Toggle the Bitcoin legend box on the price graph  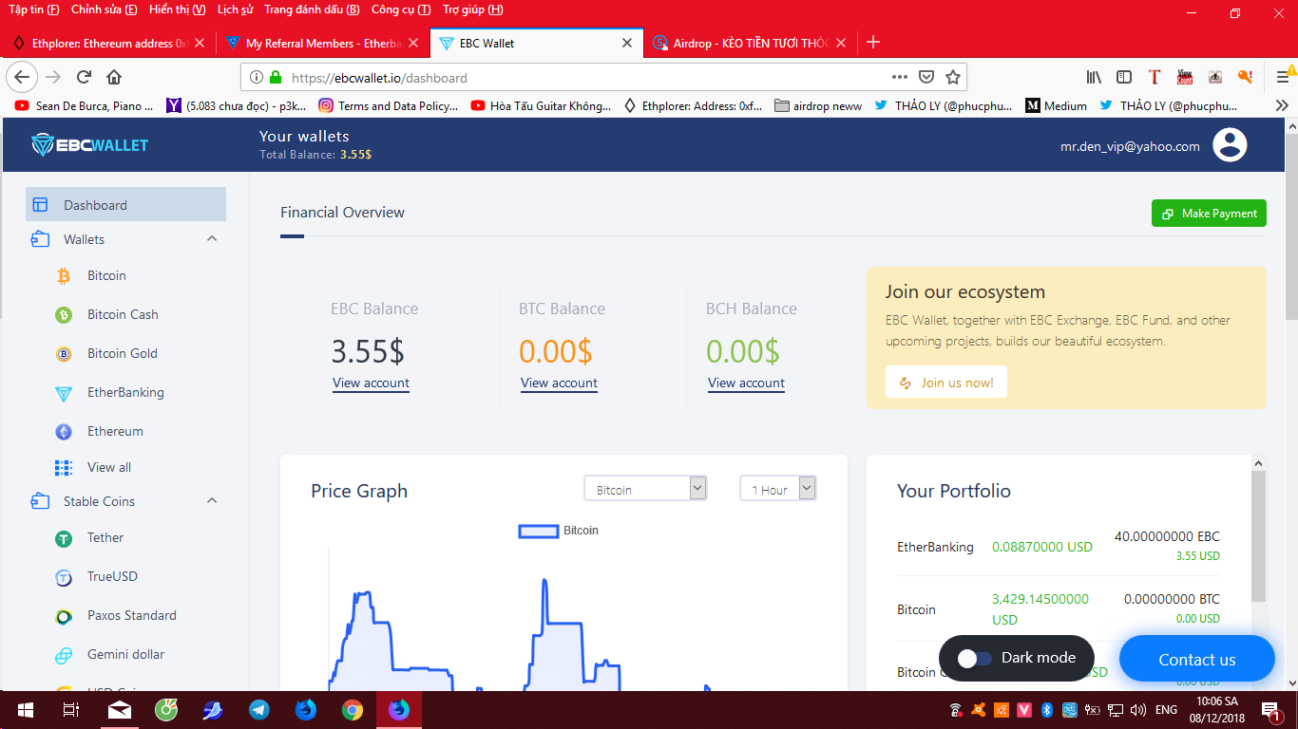[x=538, y=531]
